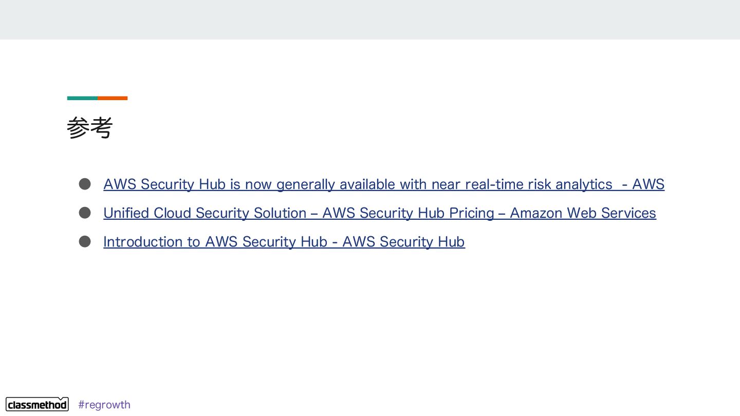Click "Unified Cloud Security Solution" text
Image resolution: width=740 pixels, height=416 pixels.
coord(205,213)
